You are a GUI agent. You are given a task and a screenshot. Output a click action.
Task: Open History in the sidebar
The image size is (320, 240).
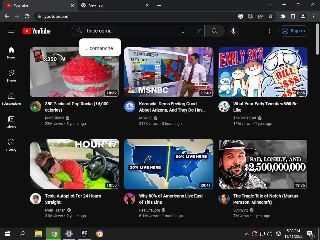pyautogui.click(x=11, y=145)
